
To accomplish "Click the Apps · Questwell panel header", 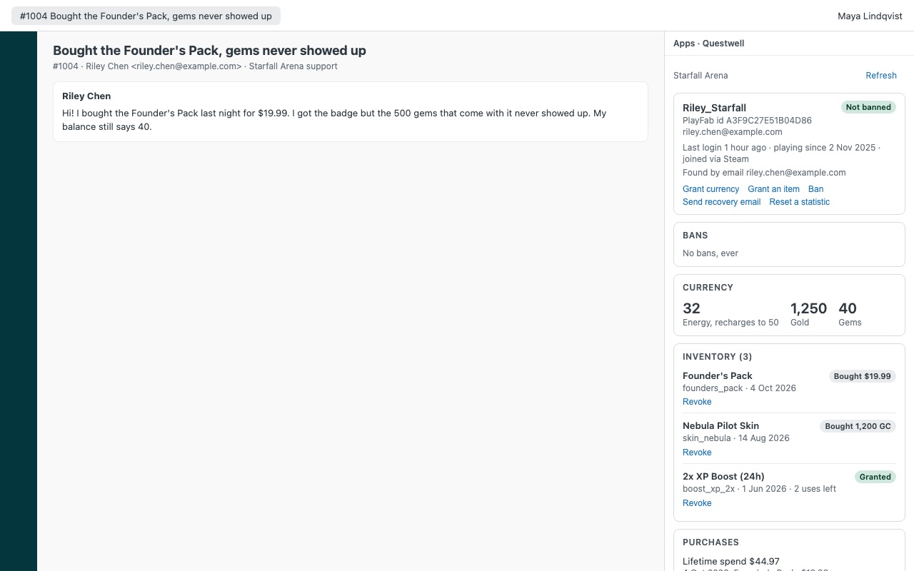I will tap(708, 44).
